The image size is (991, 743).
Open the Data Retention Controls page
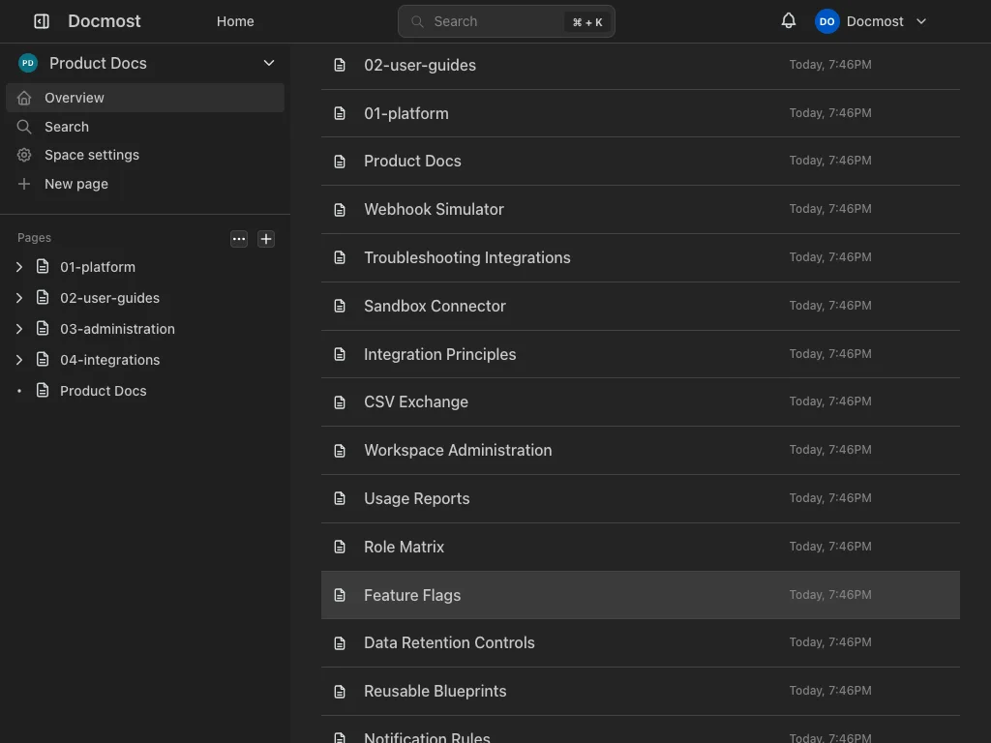[641, 642]
